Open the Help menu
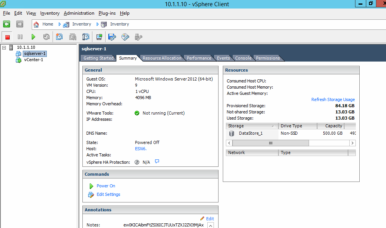Image resolution: width=386 pixels, height=228 pixels. point(125,13)
